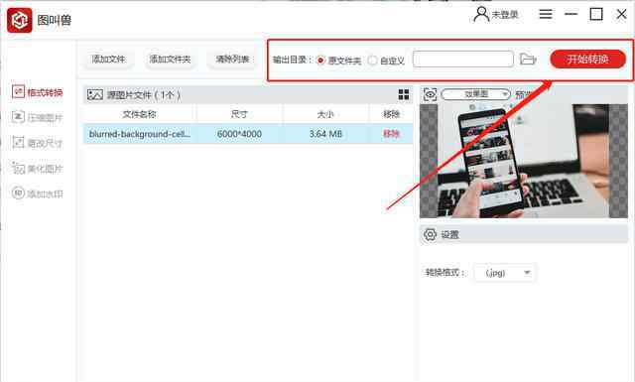
Task: Open the 转换格式 jpg dropdown
Action: pyautogui.click(x=505, y=273)
